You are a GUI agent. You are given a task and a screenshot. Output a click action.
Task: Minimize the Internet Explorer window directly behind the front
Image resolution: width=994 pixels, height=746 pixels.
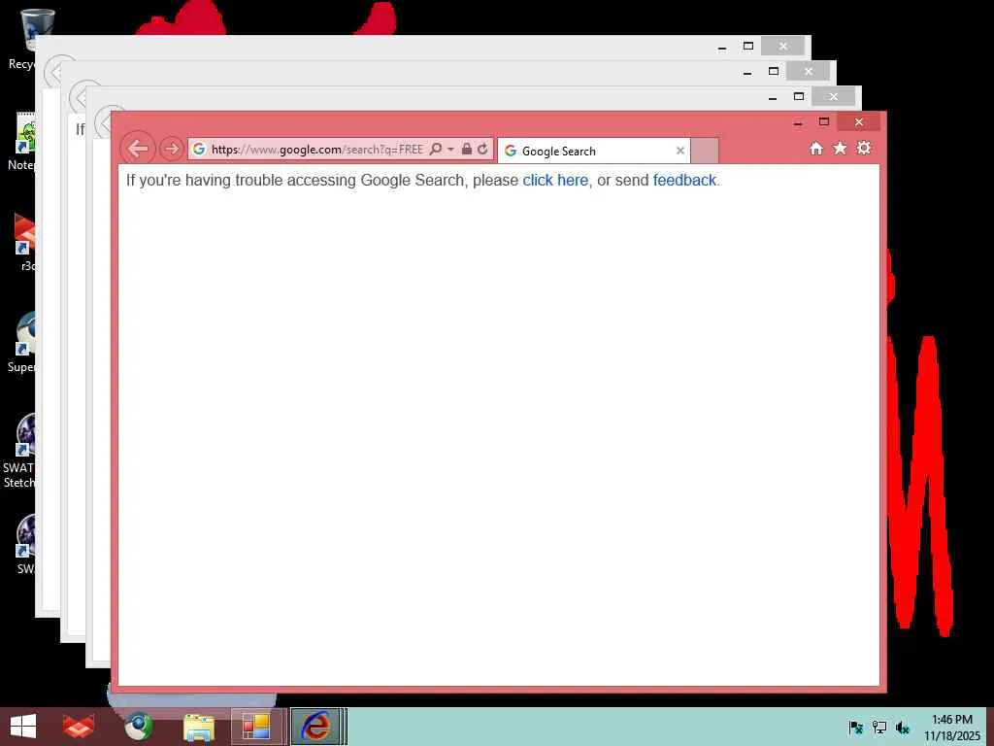click(x=772, y=97)
